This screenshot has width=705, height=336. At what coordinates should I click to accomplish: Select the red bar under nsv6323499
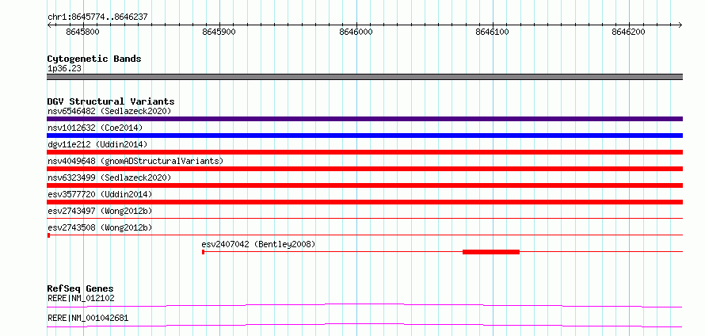pyautogui.click(x=364, y=185)
